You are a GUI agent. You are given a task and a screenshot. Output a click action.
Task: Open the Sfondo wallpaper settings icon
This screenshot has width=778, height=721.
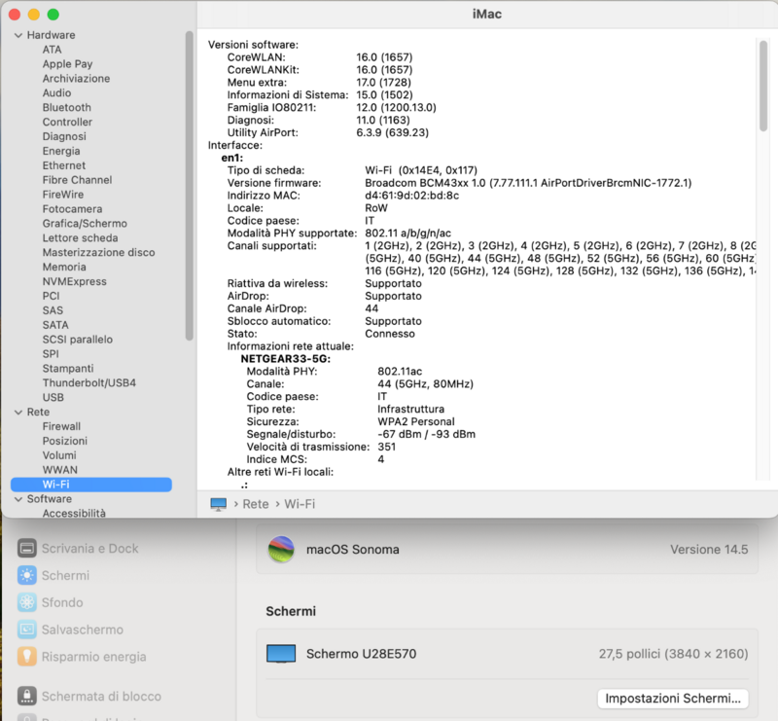tap(27, 602)
